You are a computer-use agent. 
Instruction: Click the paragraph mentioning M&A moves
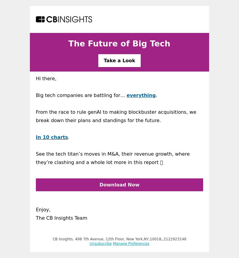point(113,158)
